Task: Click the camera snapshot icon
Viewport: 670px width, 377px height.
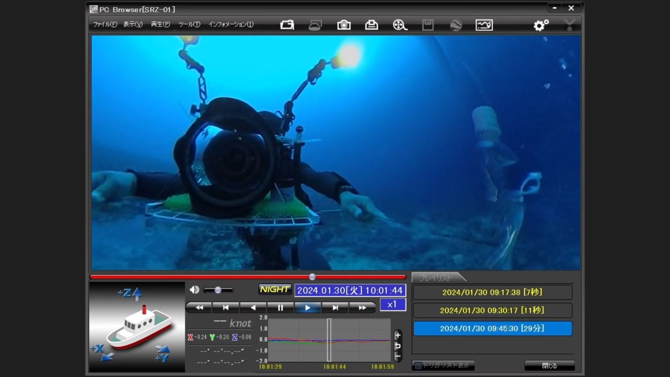Action: click(x=344, y=25)
